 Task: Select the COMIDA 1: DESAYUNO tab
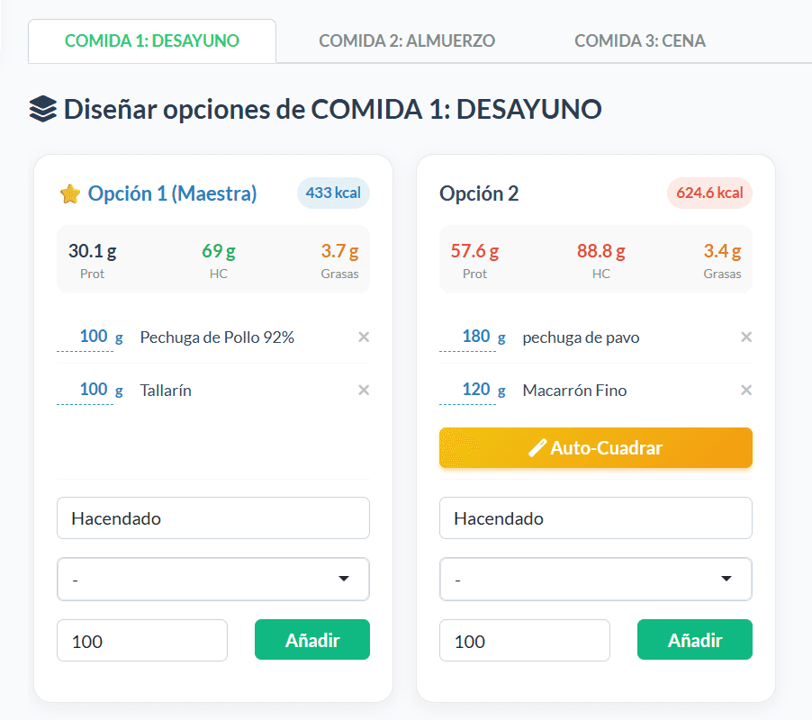[x=152, y=40]
